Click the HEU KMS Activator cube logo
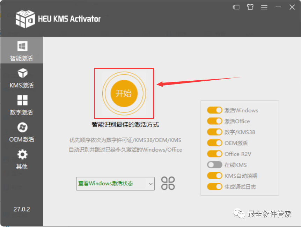301x227 pixels. (25, 19)
